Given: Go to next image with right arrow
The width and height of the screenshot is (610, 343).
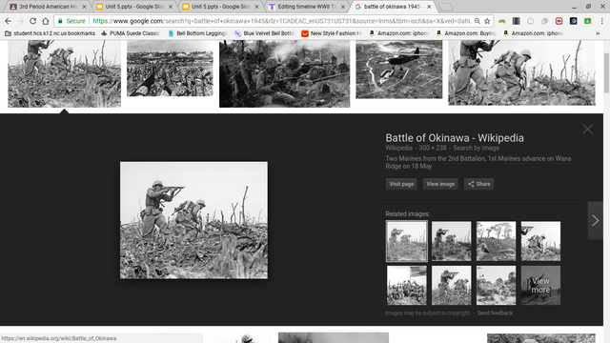Looking at the screenshot, I should [595, 220].
